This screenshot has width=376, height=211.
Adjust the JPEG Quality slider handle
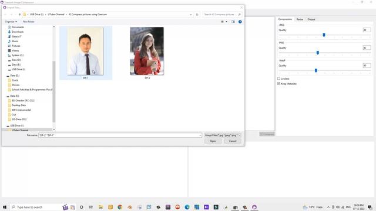324,35
